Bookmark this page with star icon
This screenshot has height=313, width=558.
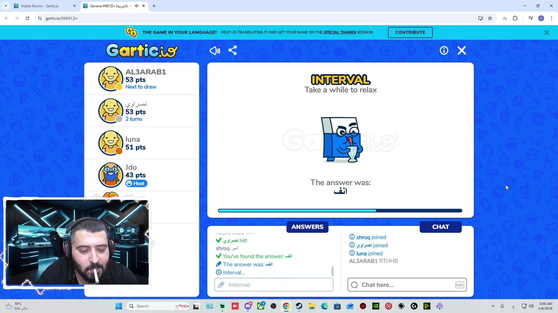[490, 18]
